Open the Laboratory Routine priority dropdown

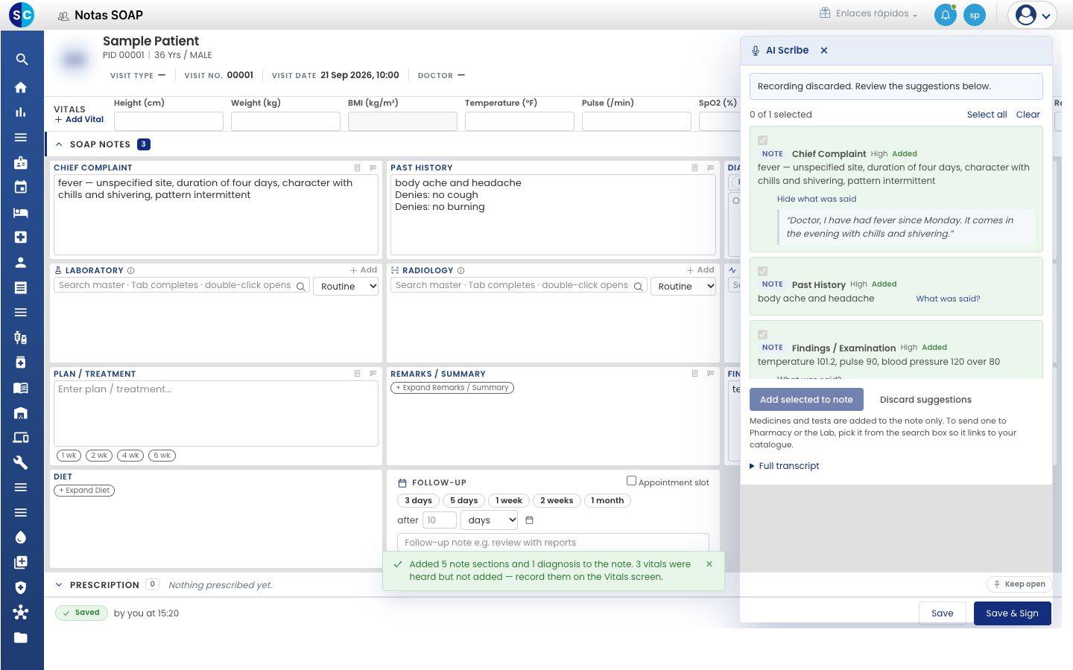[346, 287]
